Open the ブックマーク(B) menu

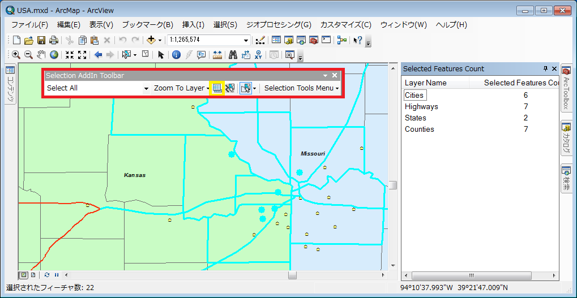[148, 25]
